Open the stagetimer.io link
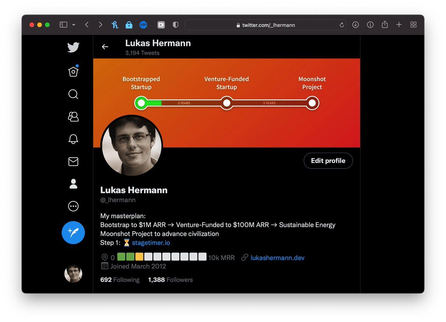Image resolution: width=446 pixels, height=322 pixels. [151, 243]
